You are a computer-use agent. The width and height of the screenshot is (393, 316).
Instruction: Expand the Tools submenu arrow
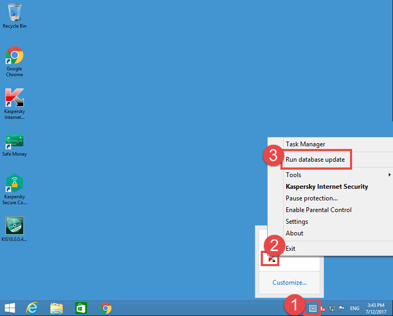point(389,174)
